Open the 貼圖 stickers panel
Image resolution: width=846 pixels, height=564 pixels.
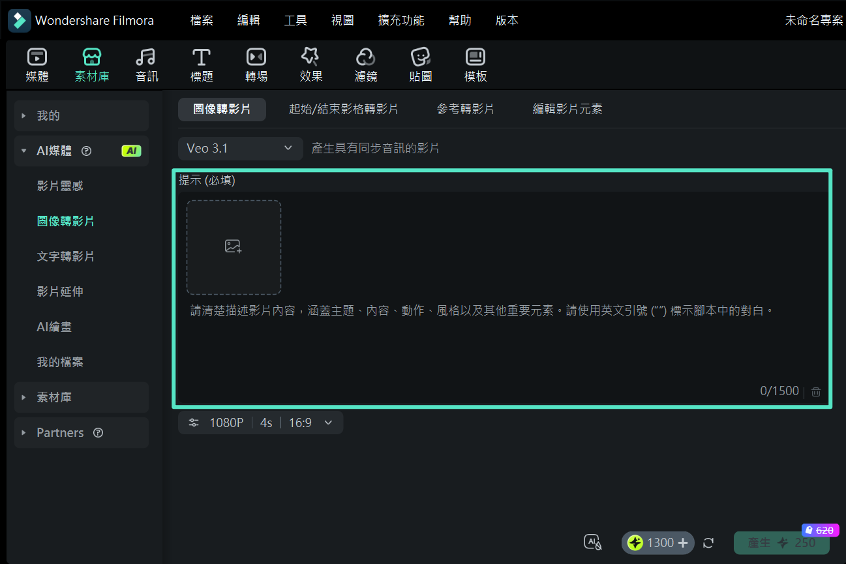pos(420,64)
